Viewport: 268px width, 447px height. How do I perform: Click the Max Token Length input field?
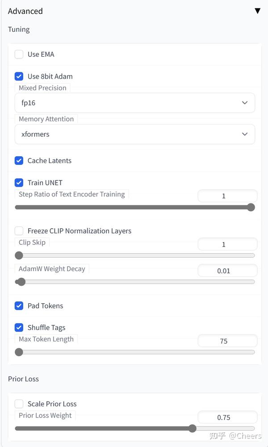227,341
